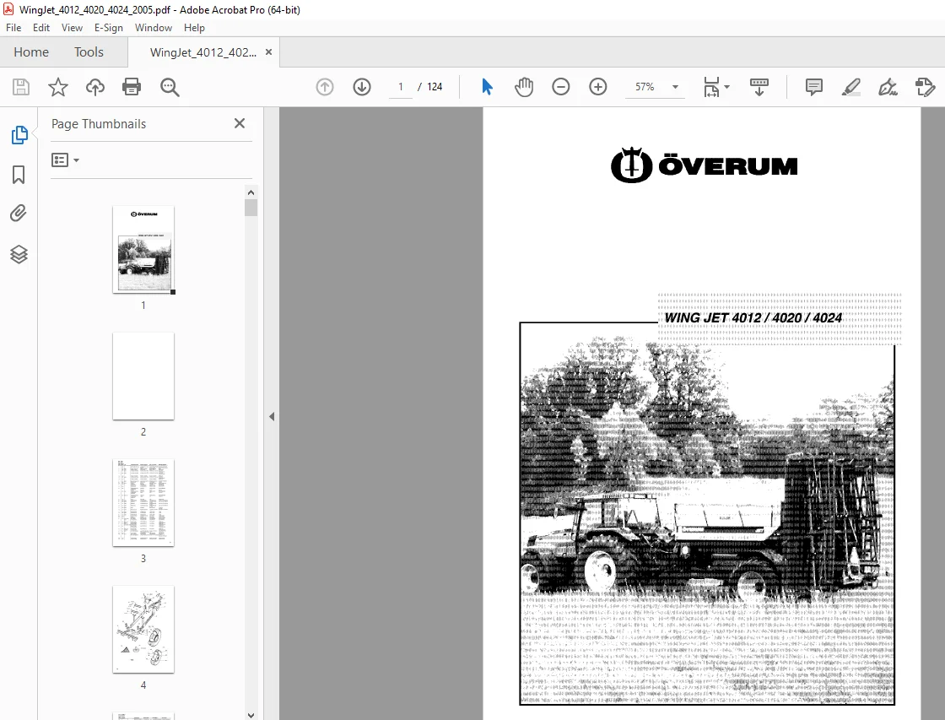Close the WingJet document tab
The height and width of the screenshot is (720, 945).
pos(269,52)
